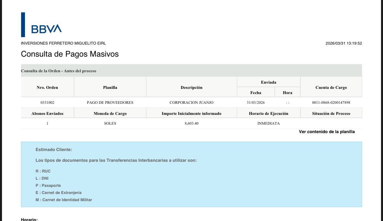
Task: Click the Descripción column header
Action: click(x=191, y=87)
